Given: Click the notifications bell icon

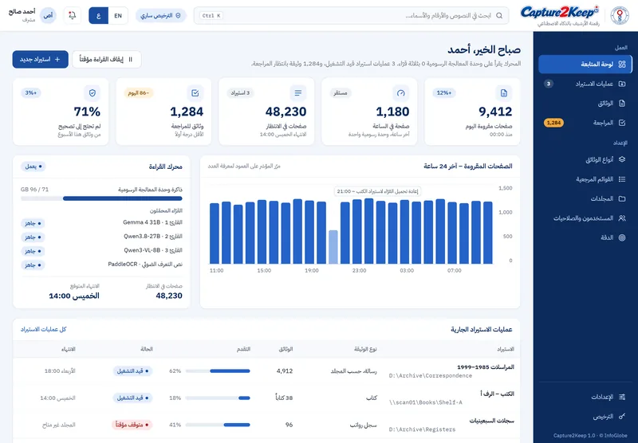Looking at the screenshot, I should pos(73,15).
